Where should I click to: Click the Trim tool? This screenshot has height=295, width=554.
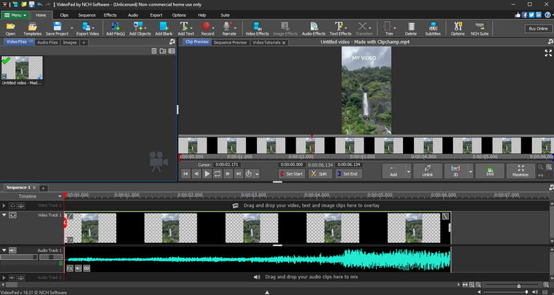point(388,29)
